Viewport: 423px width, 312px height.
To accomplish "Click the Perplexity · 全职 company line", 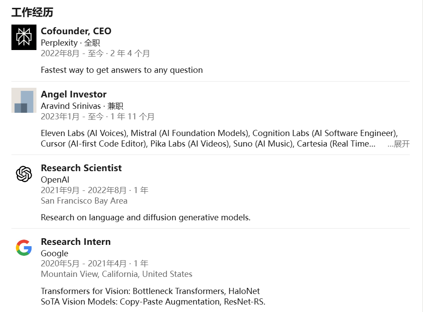I will click(x=70, y=43).
